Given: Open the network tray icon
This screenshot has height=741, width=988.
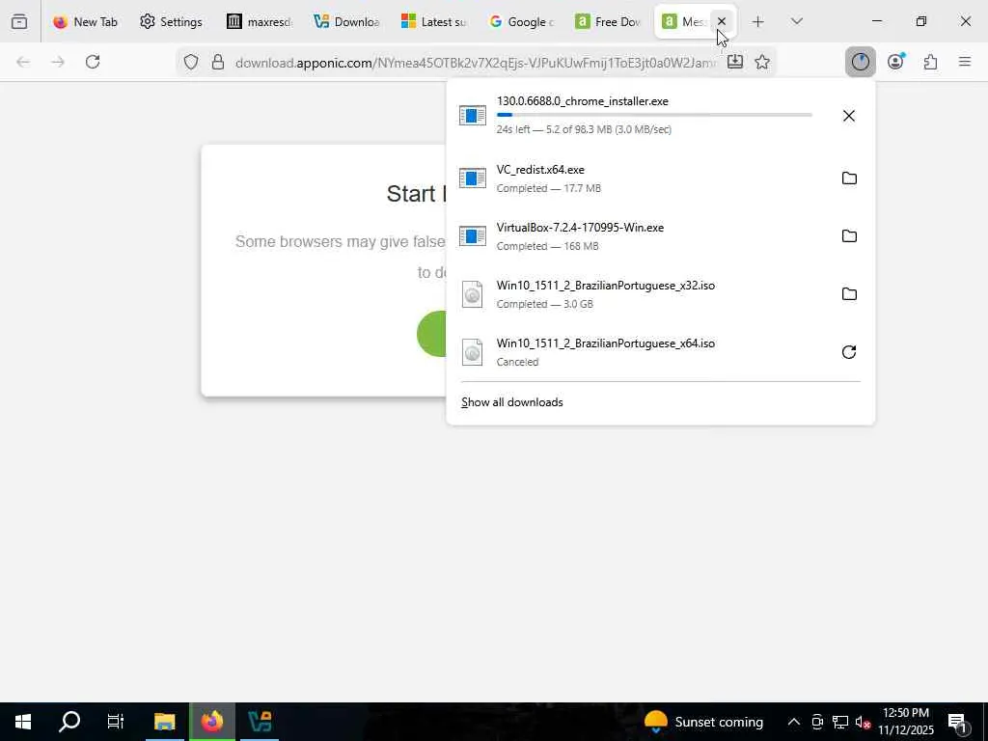Looking at the screenshot, I should pos(840,722).
